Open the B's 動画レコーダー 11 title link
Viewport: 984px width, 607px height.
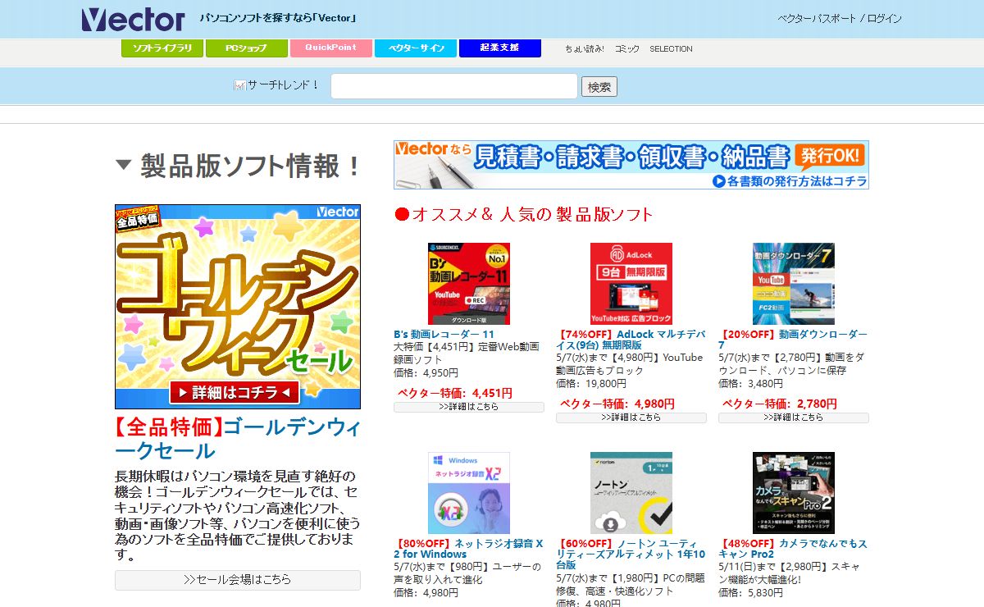coord(444,335)
